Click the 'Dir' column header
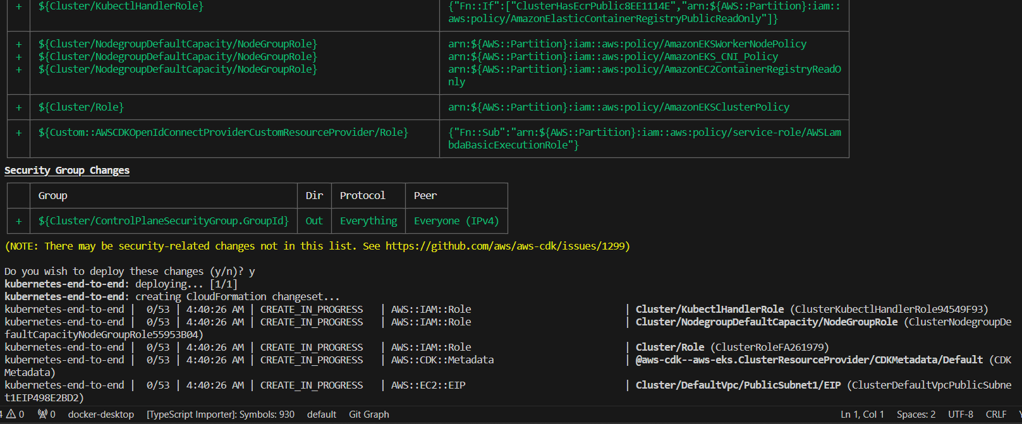1022x424 pixels. [314, 196]
